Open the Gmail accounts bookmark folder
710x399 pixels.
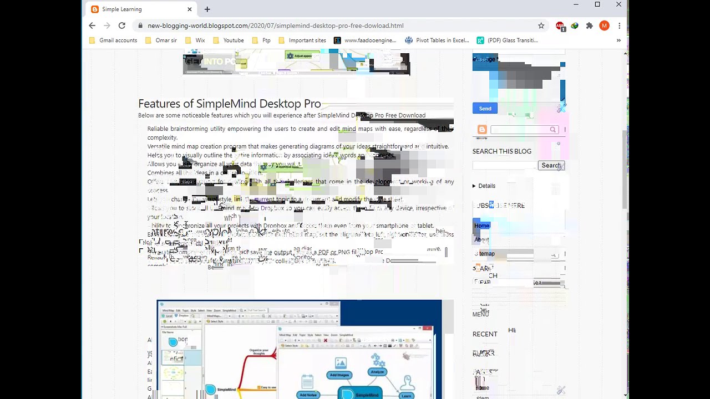(x=113, y=40)
